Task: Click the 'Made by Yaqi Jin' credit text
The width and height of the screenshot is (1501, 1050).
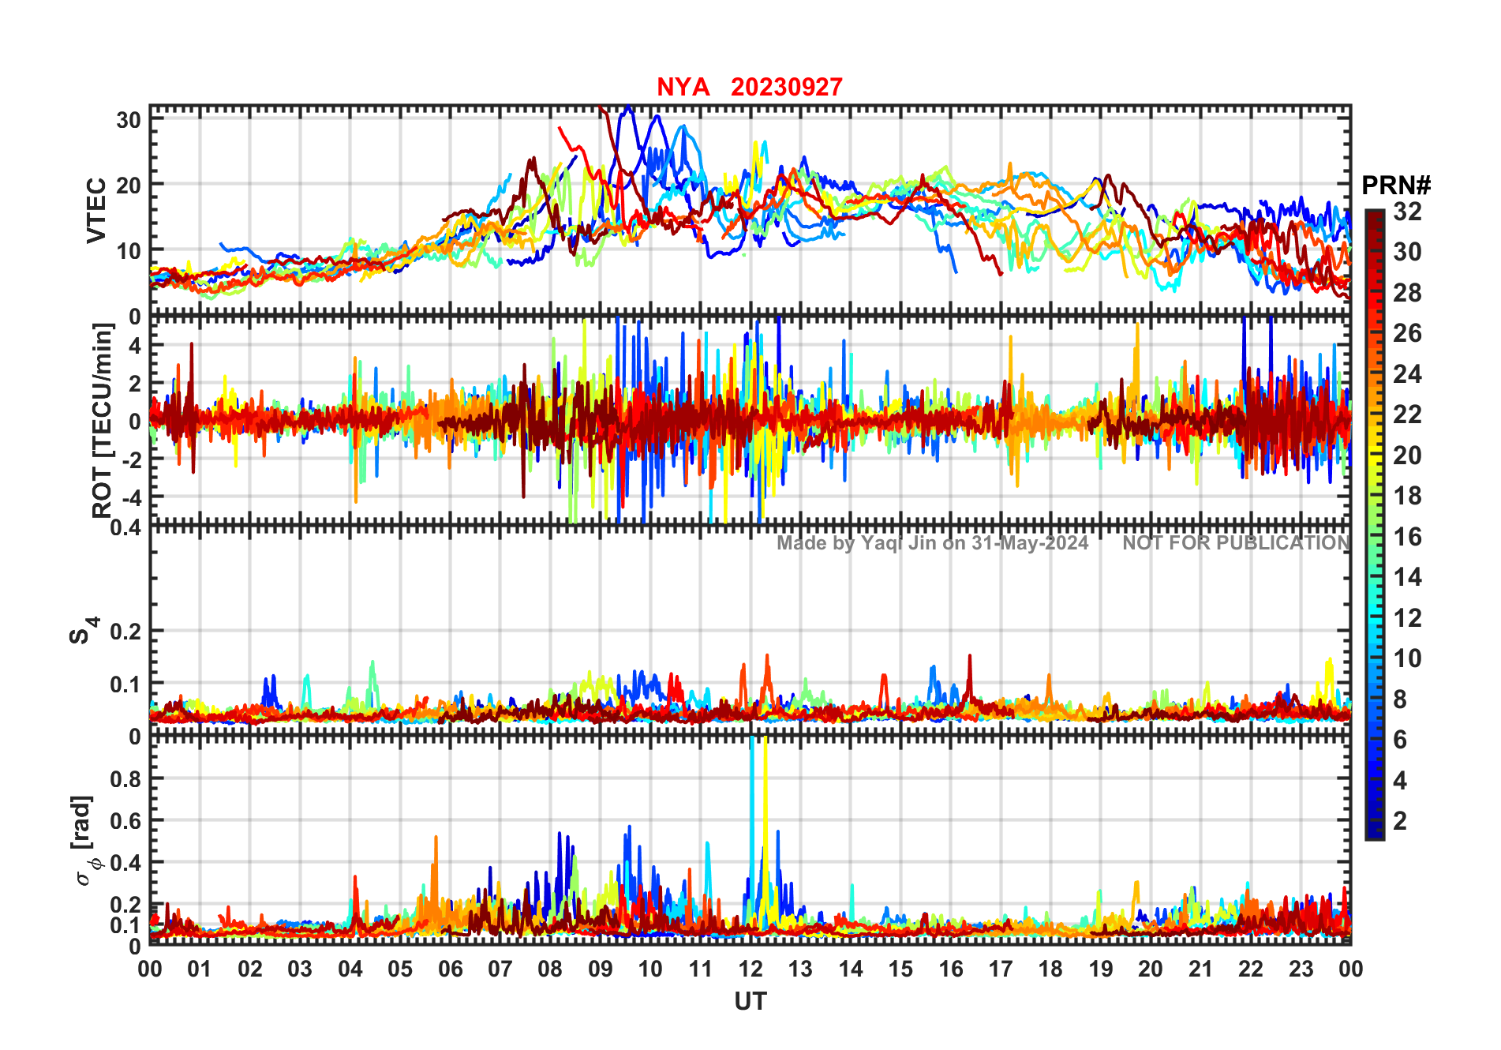Action: (x=932, y=543)
